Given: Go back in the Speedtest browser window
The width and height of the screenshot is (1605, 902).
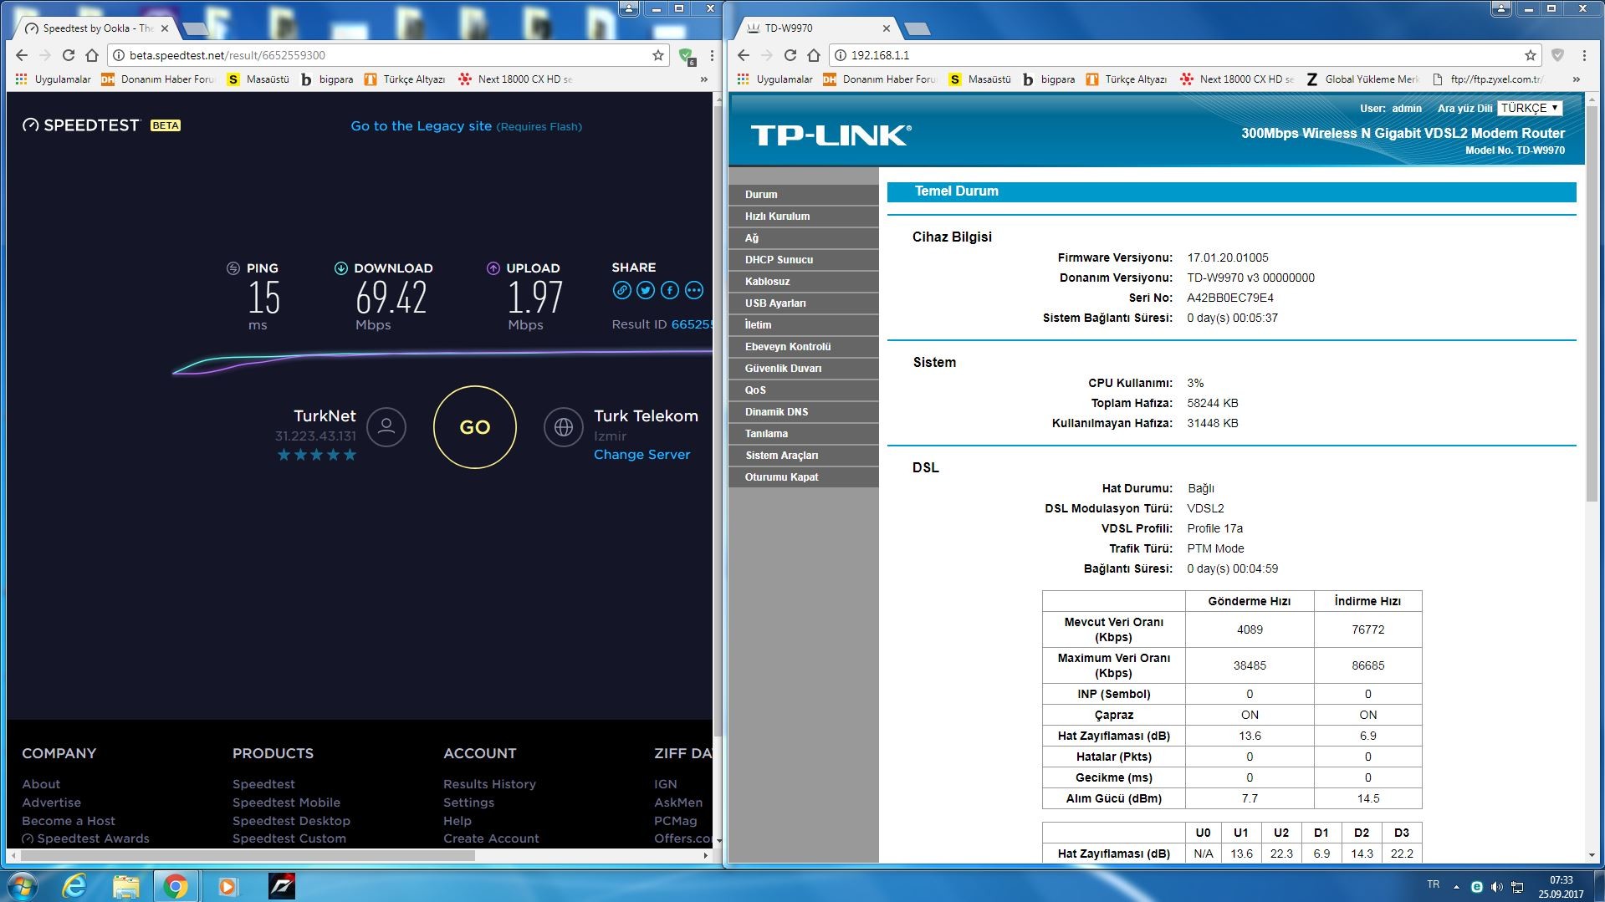Looking at the screenshot, I should coord(22,55).
